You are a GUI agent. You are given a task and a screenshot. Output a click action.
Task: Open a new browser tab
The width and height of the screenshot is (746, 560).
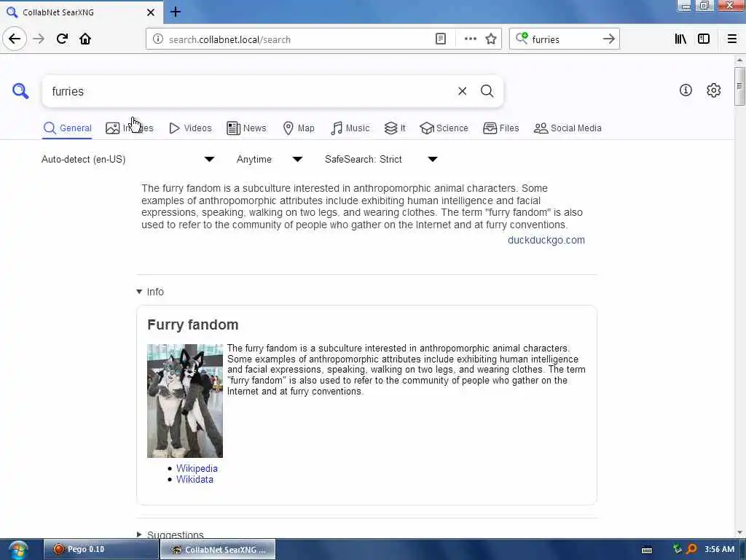pyautogui.click(x=176, y=12)
